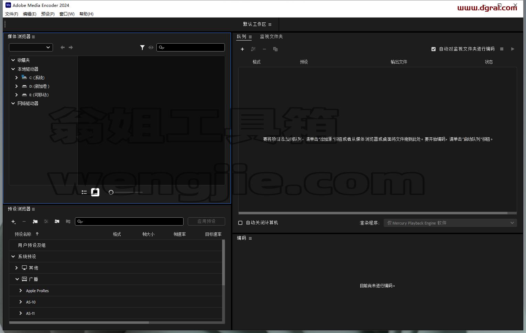Viewport: 526px width, 333px height.
Task: Open the 预设浏览器 panel menu icon
Action: 33,209
